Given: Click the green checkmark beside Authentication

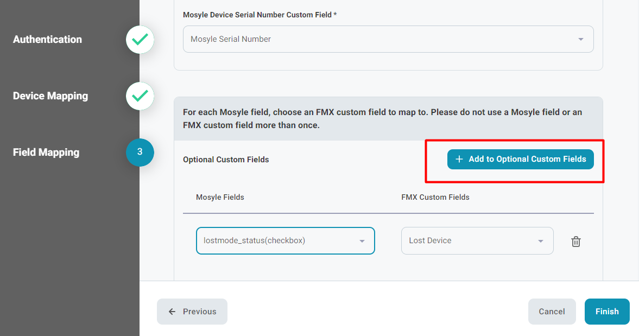Looking at the screenshot, I should click(x=140, y=40).
